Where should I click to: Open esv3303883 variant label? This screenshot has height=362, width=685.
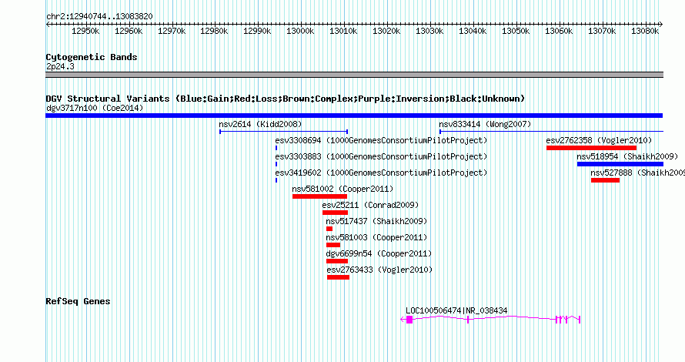[x=381, y=156]
